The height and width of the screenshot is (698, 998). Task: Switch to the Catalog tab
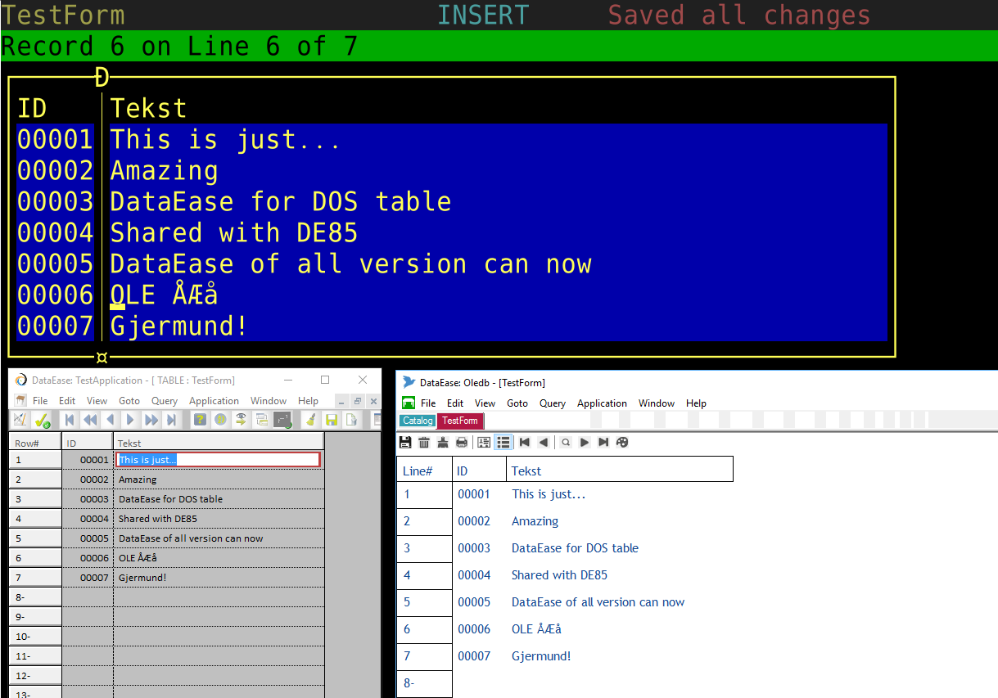tap(418, 421)
